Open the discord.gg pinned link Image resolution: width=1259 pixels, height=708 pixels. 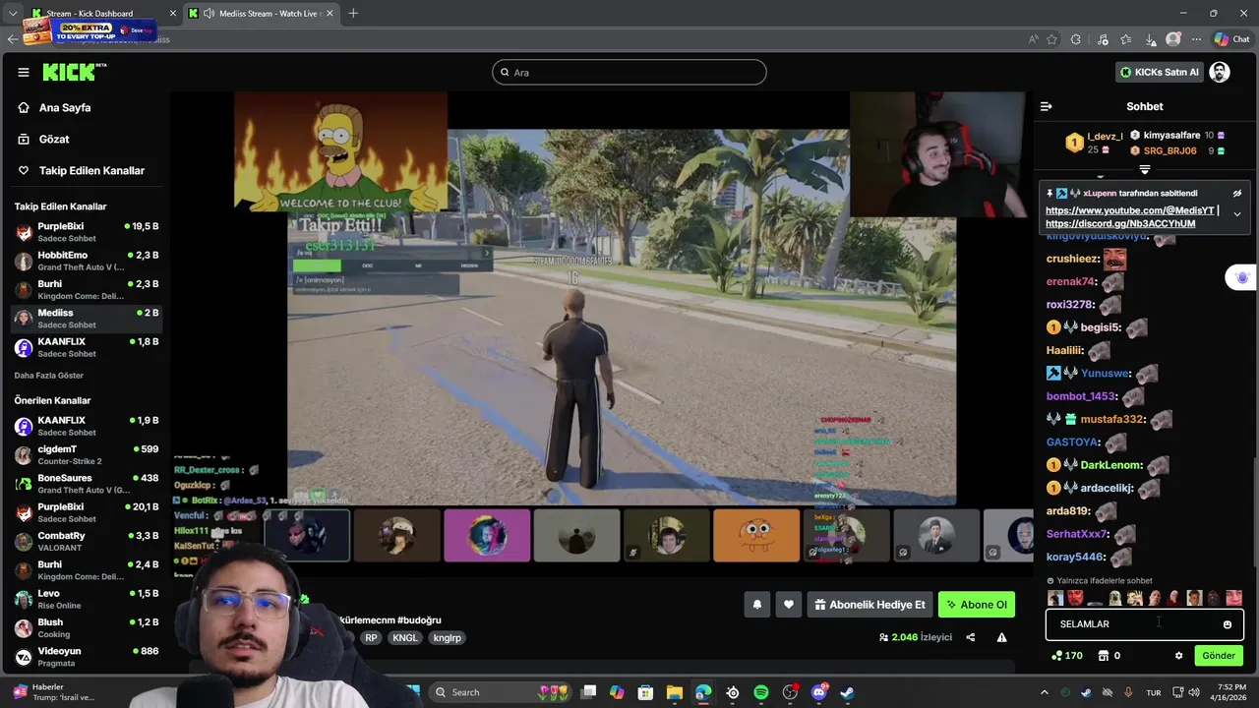coord(1120,224)
